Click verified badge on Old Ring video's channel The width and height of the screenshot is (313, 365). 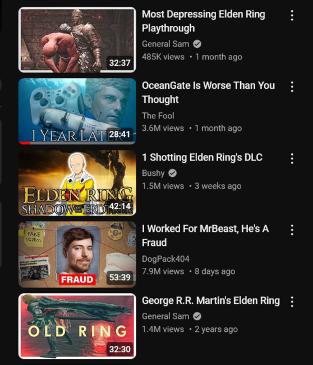[197, 316]
